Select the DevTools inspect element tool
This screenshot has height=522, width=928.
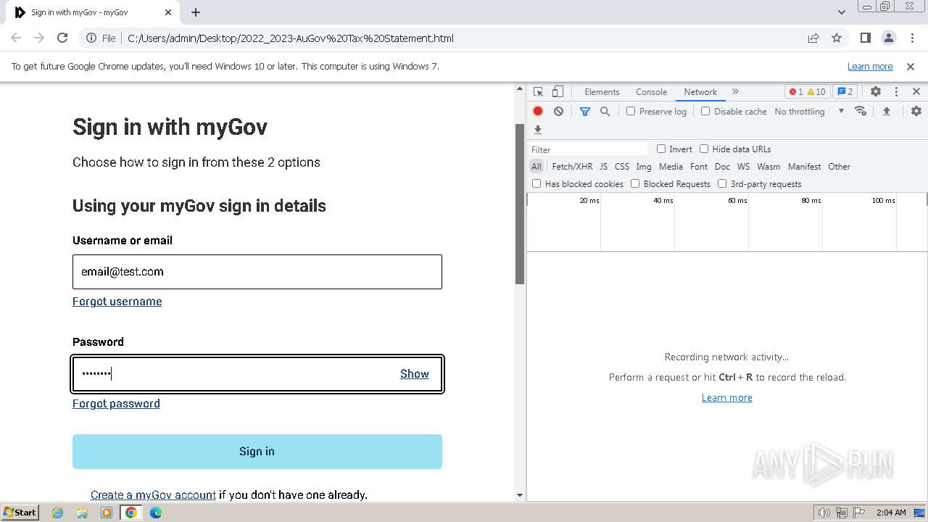tap(538, 92)
